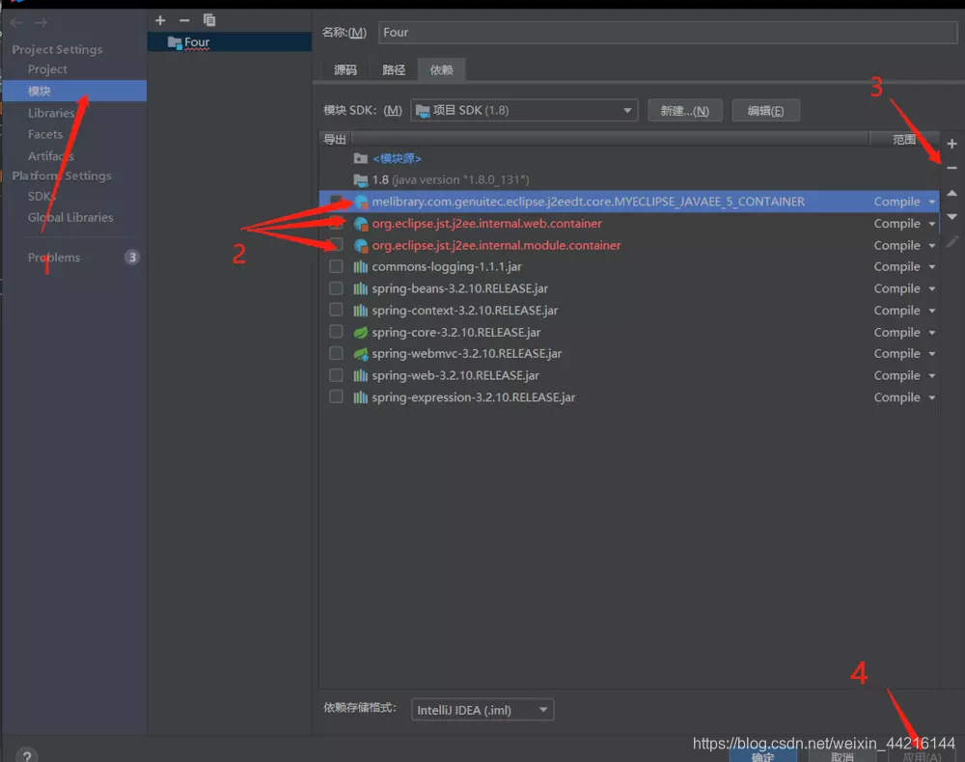
Task: Open help with the question mark icon
Action: (26, 756)
